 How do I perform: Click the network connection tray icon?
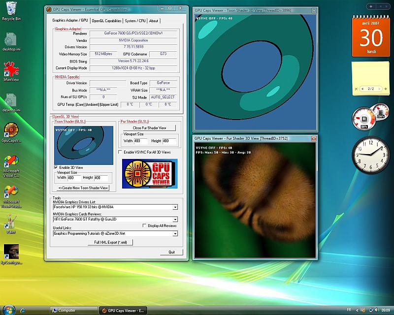[371, 310]
